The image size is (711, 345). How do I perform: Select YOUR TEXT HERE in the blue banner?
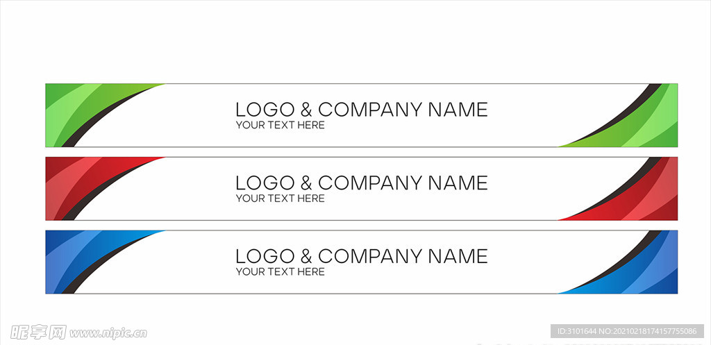[281, 272]
